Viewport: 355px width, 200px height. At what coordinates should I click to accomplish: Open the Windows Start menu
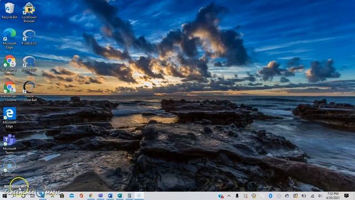coord(4,196)
